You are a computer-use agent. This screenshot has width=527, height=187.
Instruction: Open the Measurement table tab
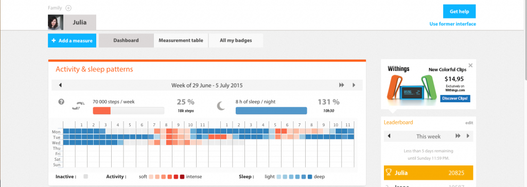181,41
